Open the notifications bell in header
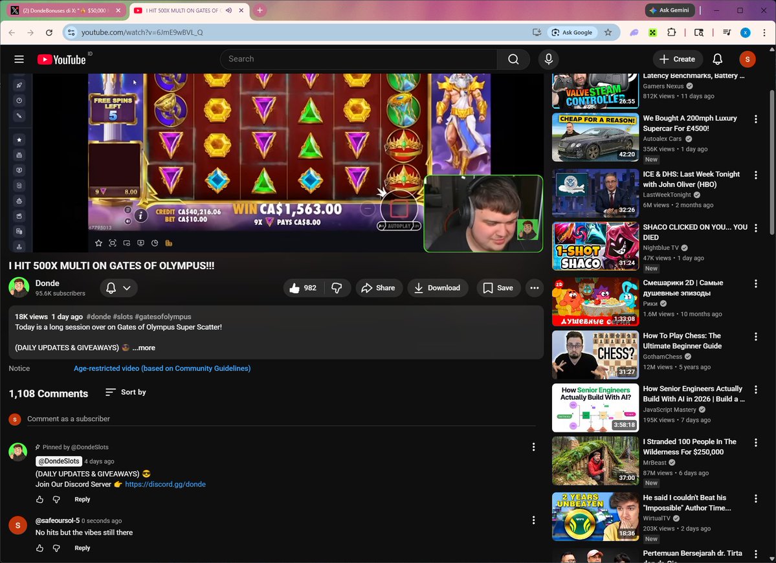The image size is (776, 563). [x=717, y=60]
